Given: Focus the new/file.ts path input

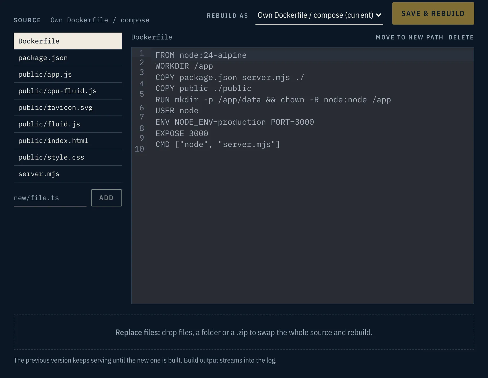Looking at the screenshot, I should click(x=50, y=198).
